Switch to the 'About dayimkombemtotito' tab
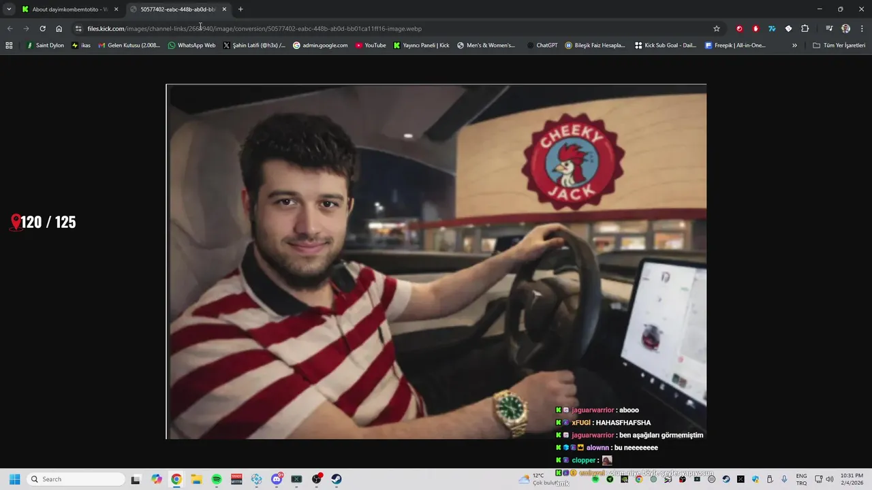Screen dimensions: 872x490 coord(70,10)
